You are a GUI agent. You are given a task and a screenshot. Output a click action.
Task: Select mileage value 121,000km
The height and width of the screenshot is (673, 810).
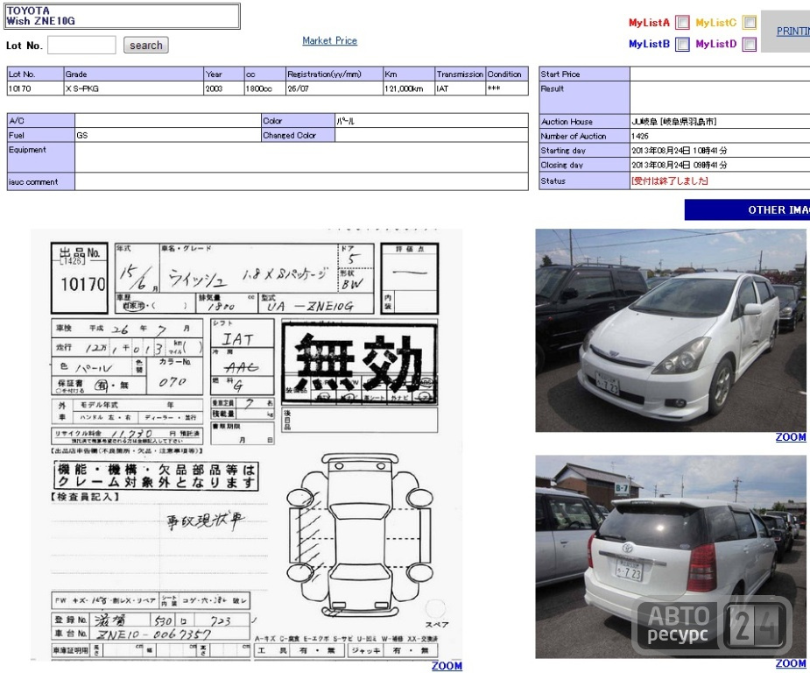pos(409,89)
